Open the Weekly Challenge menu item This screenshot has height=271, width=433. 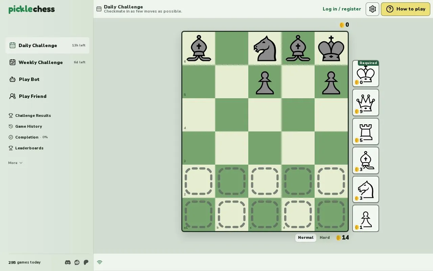pos(47,62)
